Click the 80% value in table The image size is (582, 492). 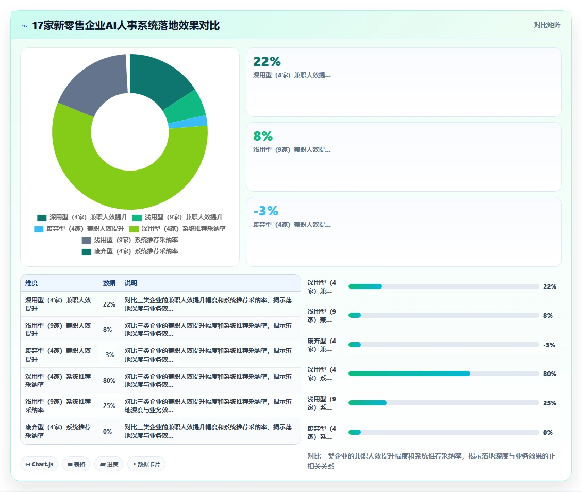109,381
